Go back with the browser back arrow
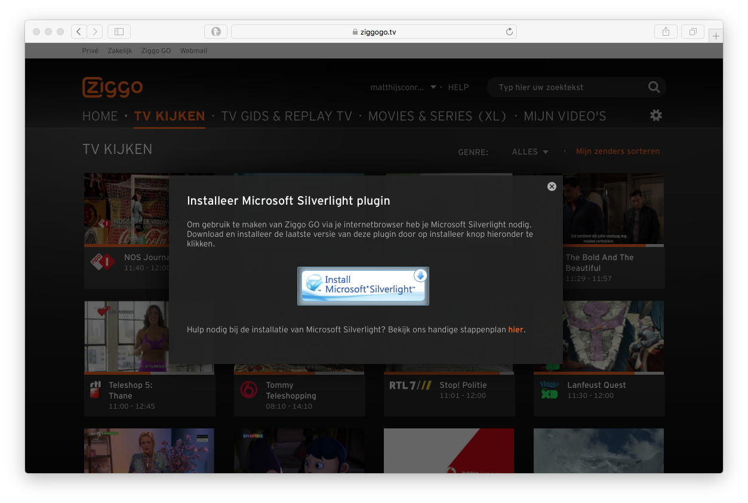 (79, 32)
